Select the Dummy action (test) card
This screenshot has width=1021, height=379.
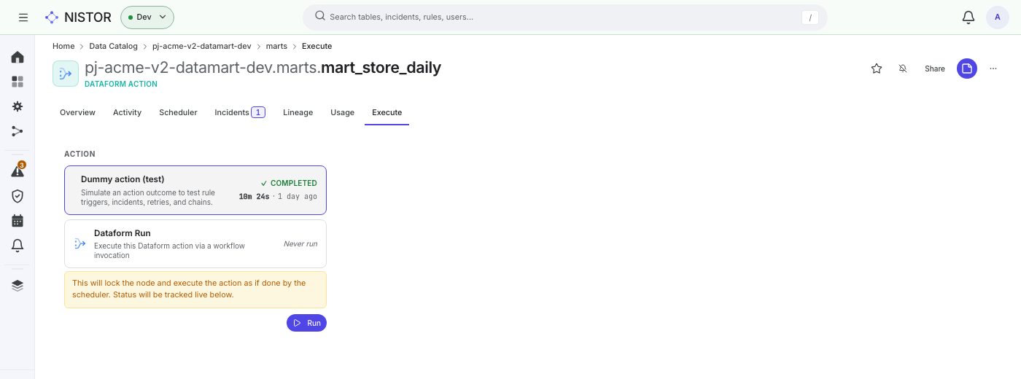195,190
